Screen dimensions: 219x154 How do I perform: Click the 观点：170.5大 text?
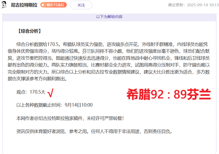coord(31,92)
